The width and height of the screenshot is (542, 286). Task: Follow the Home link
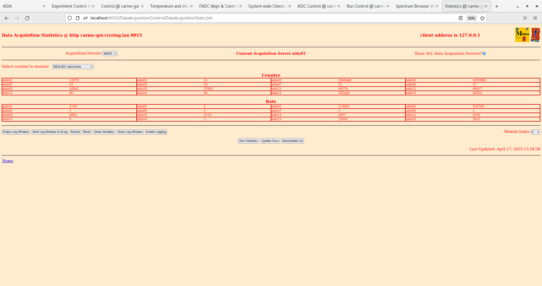point(7,161)
